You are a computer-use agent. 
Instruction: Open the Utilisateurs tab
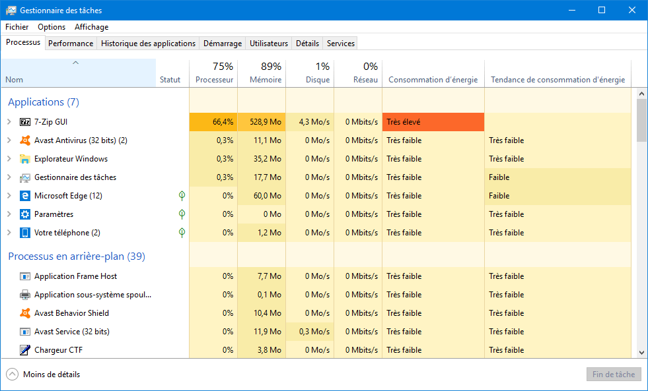coord(269,44)
